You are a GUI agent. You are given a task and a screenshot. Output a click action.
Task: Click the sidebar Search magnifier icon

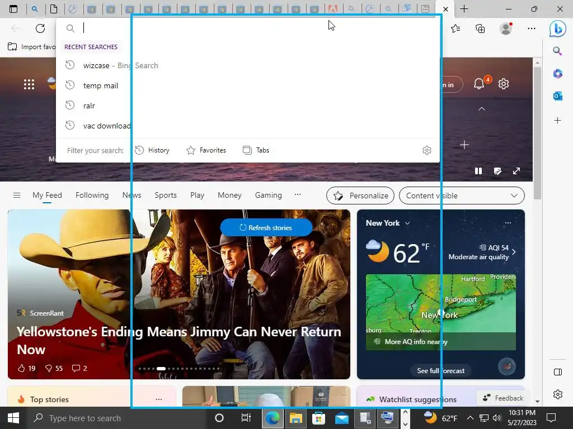(557, 51)
